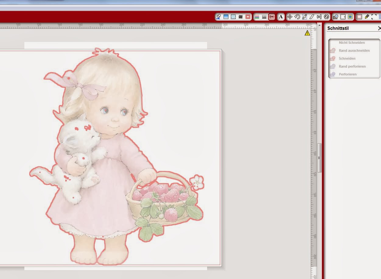Open the red page rectangle icon
Screen dimensions: 381x279
[x=359, y=17]
